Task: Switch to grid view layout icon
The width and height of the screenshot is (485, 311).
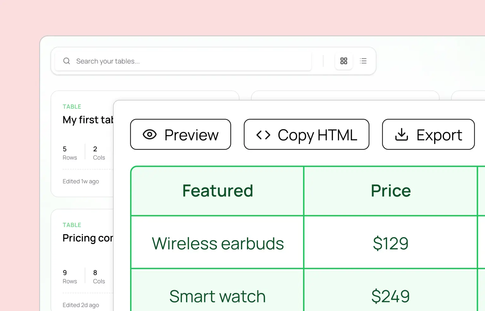Action: pyautogui.click(x=344, y=61)
